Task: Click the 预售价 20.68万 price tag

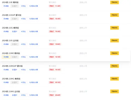Action: point(55,95)
